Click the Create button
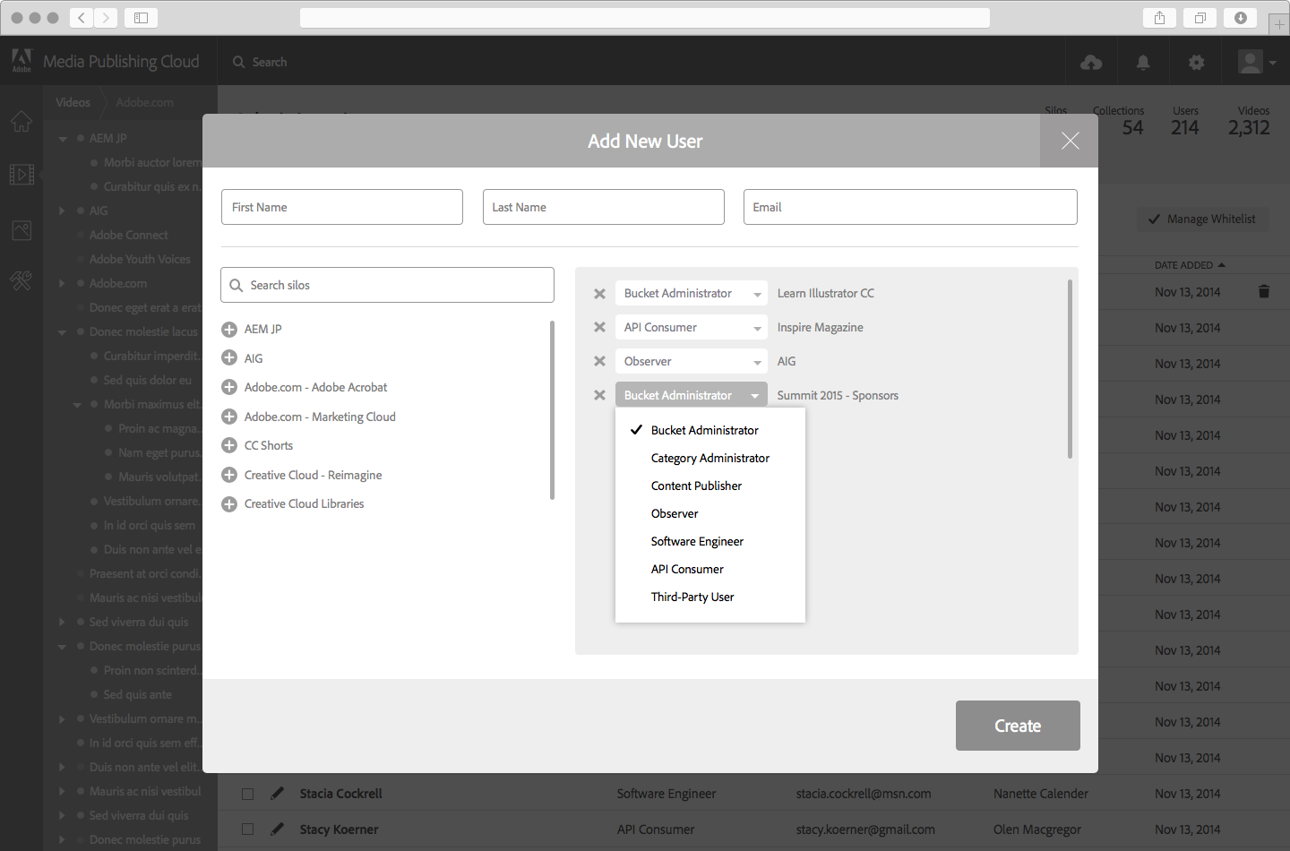The image size is (1290, 851). pyautogui.click(x=1018, y=726)
